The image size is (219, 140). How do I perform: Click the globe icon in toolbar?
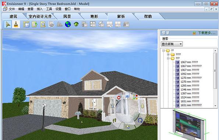[x=68, y=24]
